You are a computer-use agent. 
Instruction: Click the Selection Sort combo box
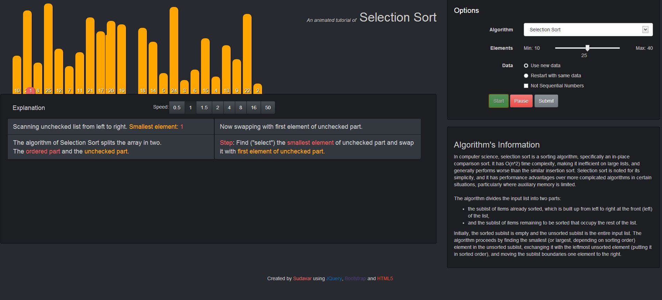pos(583,30)
